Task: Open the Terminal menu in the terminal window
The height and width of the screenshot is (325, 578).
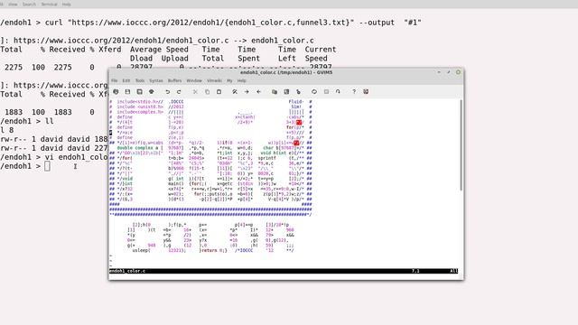Action: point(49,4)
